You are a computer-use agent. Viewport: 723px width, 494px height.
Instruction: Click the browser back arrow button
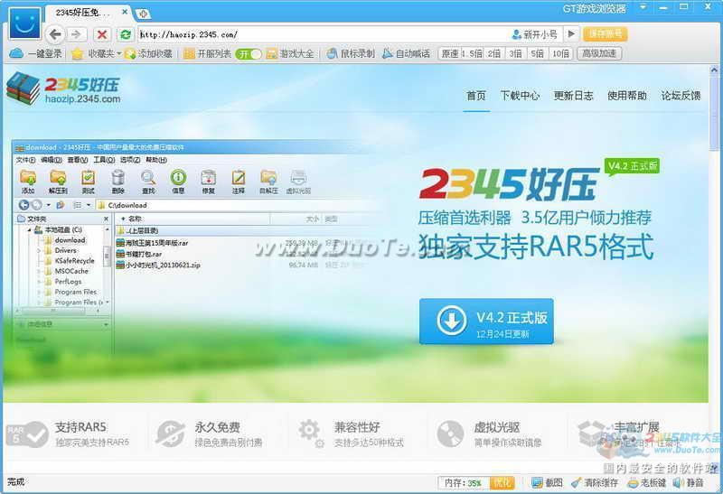(56, 34)
